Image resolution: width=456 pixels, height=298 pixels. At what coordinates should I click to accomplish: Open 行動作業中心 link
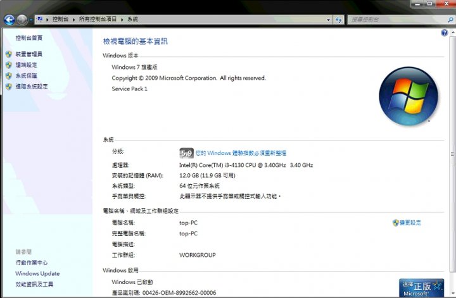point(32,263)
